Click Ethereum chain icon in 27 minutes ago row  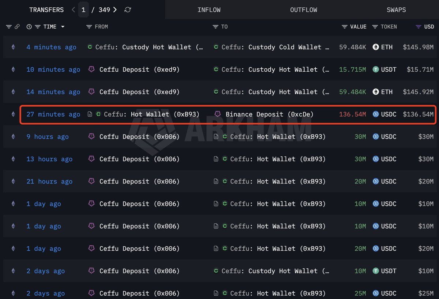pos(14,114)
